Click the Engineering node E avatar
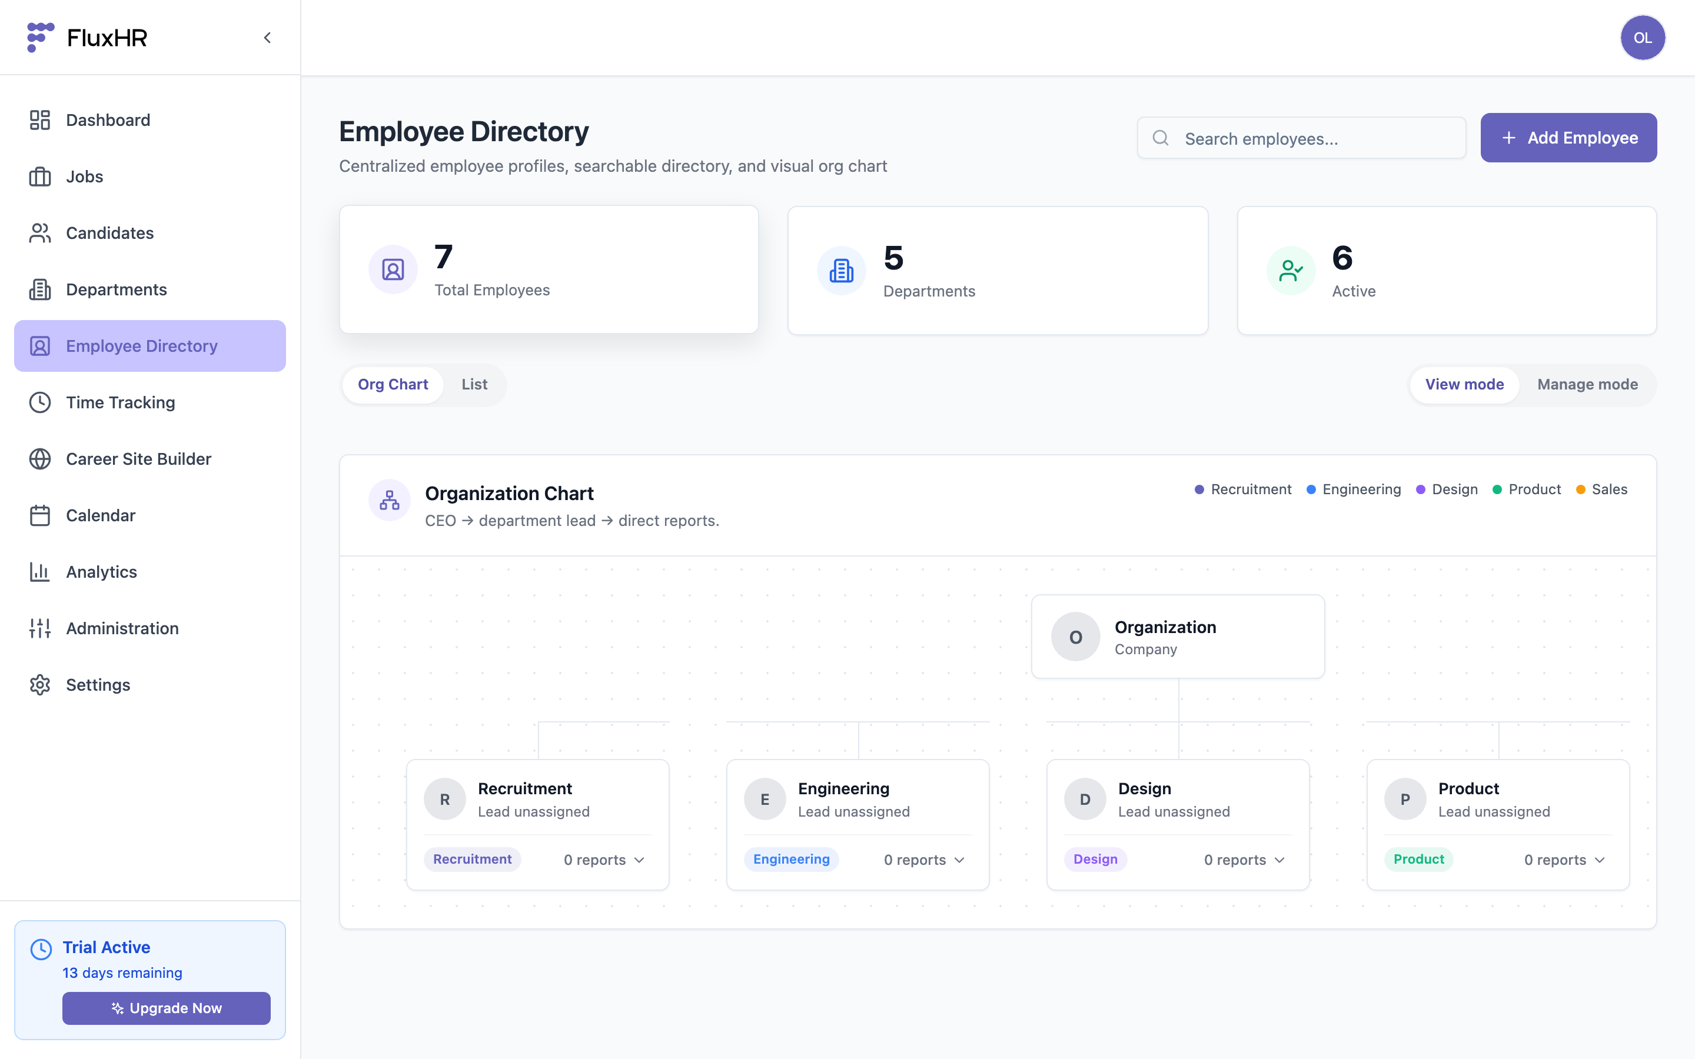Image resolution: width=1695 pixels, height=1059 pixels. click(765, 799)
